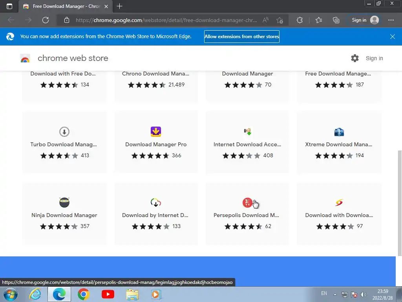Select the Free Download Manager browser tab
Image resolution: width=402 pixels, height=302 pixels.
[66, 6]
